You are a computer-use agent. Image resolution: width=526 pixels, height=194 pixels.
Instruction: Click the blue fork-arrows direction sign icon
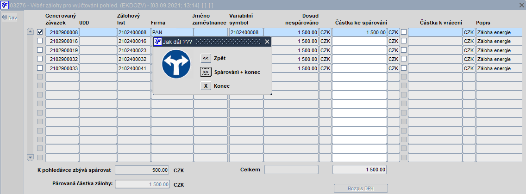tap(176, 65)
